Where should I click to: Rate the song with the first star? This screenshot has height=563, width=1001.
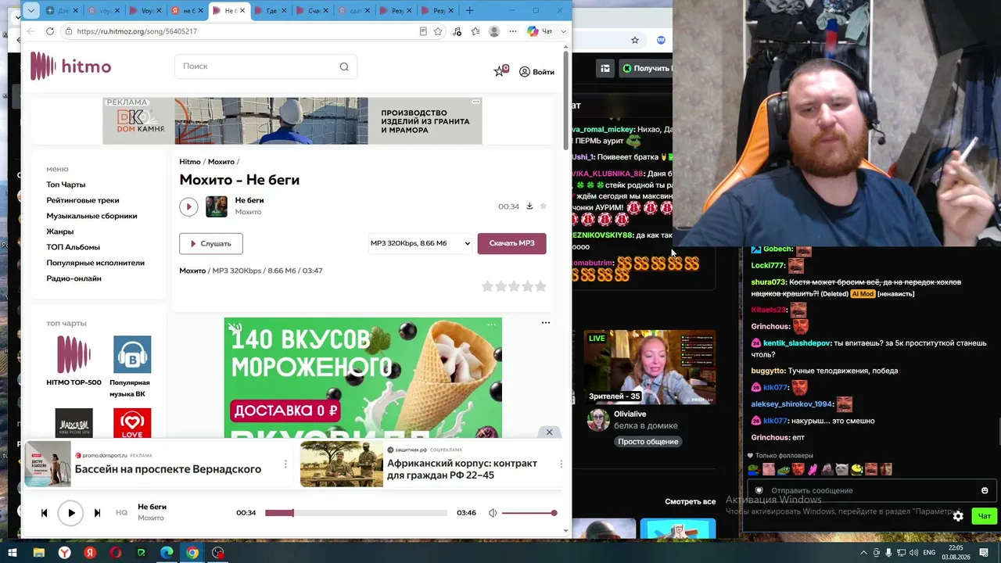pos(487,287)
